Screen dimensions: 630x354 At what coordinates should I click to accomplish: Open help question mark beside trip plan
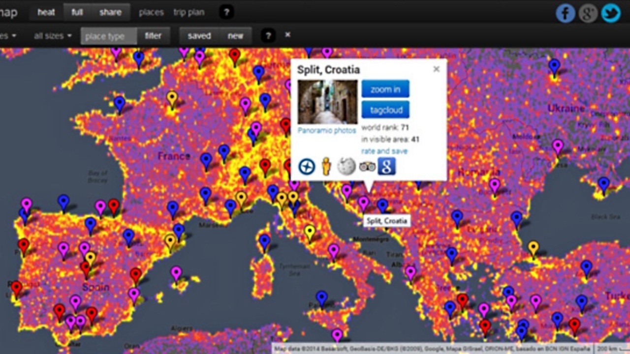[x=226, y=13]
